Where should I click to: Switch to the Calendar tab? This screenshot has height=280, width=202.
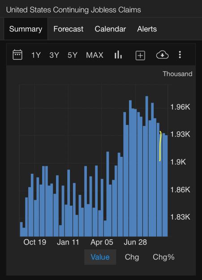(110, 29)
